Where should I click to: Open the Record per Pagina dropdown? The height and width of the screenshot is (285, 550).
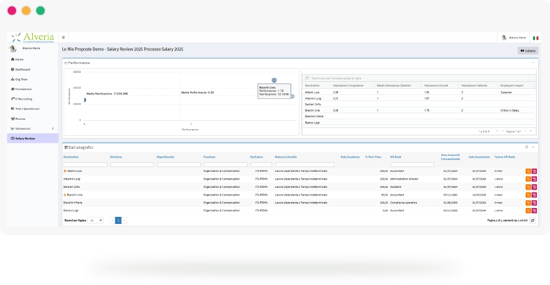coord(95,220)
